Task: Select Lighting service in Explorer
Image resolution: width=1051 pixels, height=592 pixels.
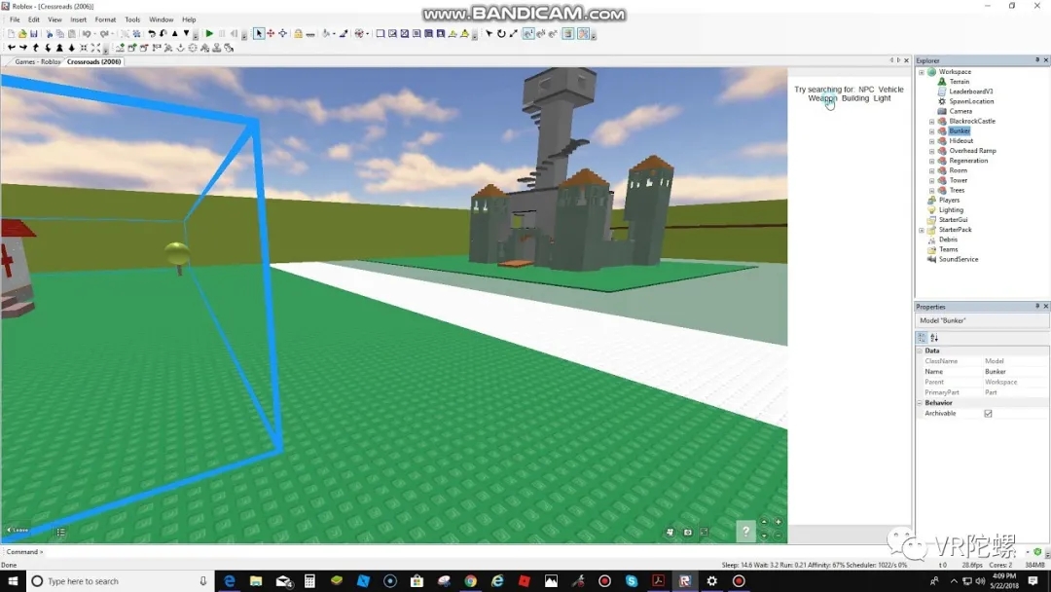Action: point(951,210)
